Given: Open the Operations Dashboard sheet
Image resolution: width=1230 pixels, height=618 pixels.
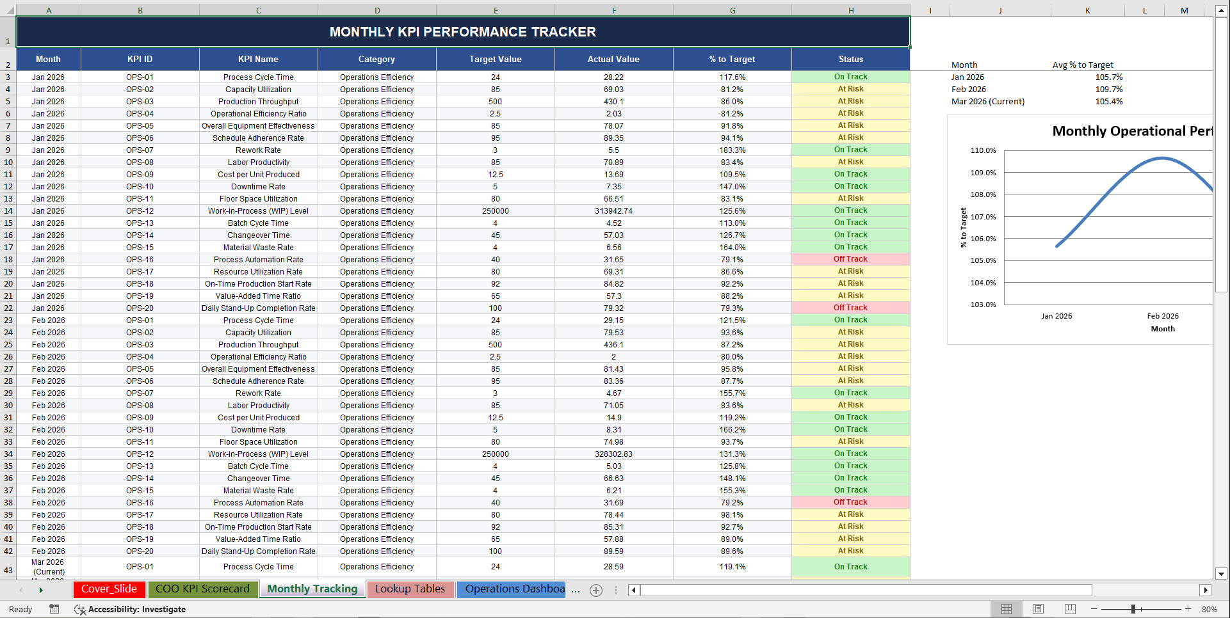Looking at the screenshot, I should 512,589.
